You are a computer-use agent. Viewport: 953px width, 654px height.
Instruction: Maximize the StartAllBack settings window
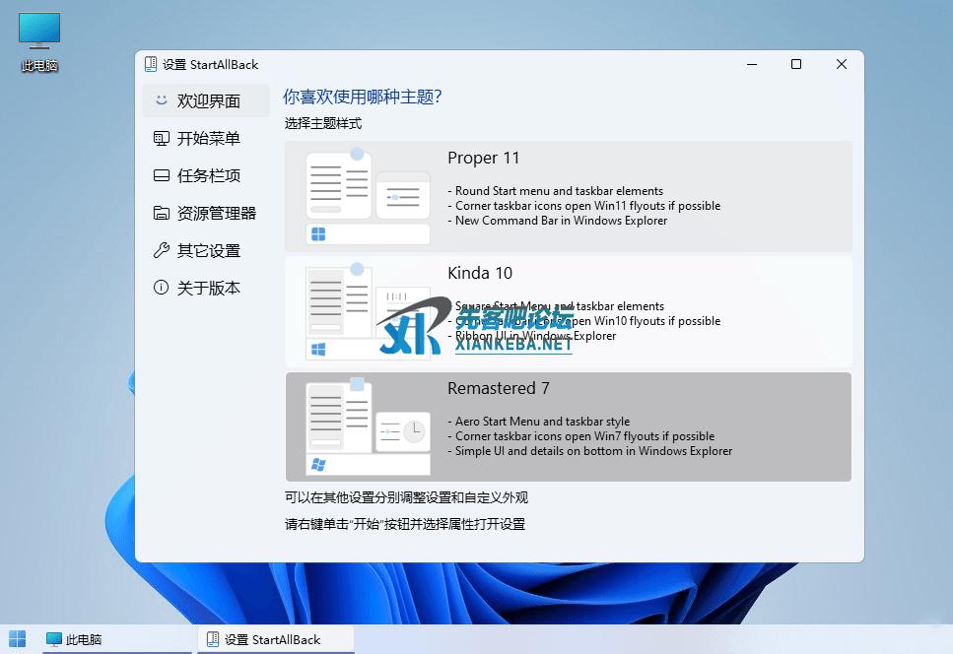796,64
